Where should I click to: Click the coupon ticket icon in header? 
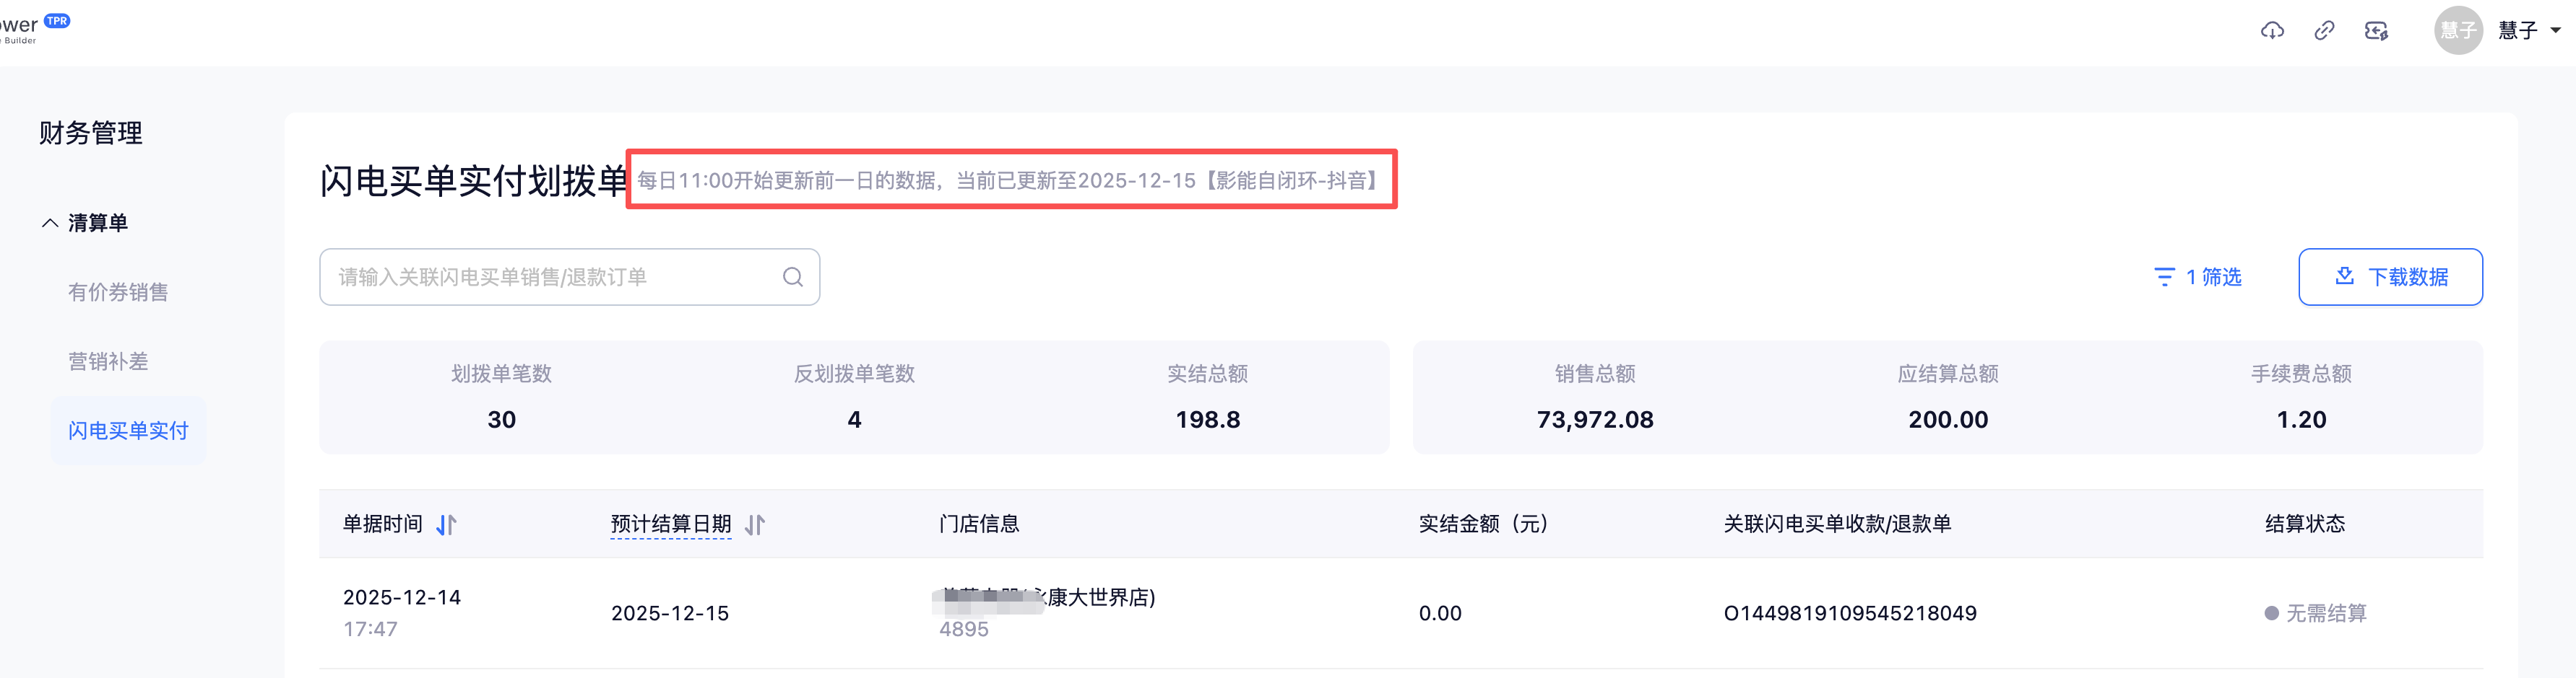2376,31
